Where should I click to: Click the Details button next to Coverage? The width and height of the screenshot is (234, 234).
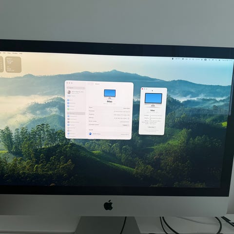tap(125, 125)
